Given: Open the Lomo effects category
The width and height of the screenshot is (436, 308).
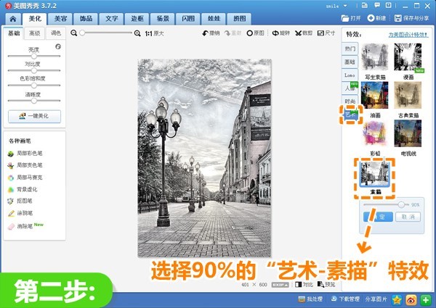Looking at the screenshot, I should (x=350, y=75).
